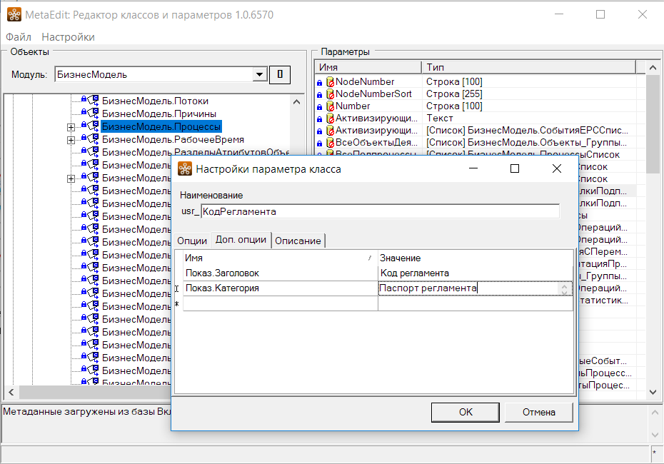664x464 pixels.
Task: Click the class icon beside БизнесМодель.Потоки
Action: (x=94, y=101)
